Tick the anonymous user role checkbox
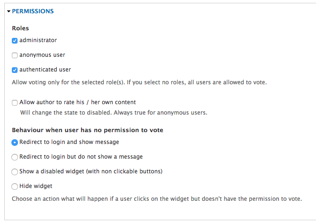The image size is (316, 224). click(x=15, y=55)
